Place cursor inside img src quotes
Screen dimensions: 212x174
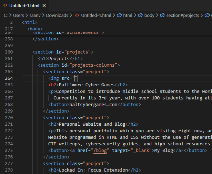point(75,78)
